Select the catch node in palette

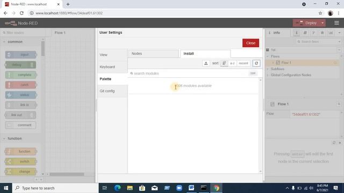20,85
